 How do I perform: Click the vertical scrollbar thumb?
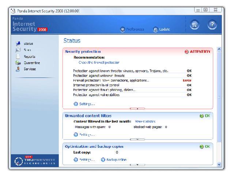coord(219,97)
